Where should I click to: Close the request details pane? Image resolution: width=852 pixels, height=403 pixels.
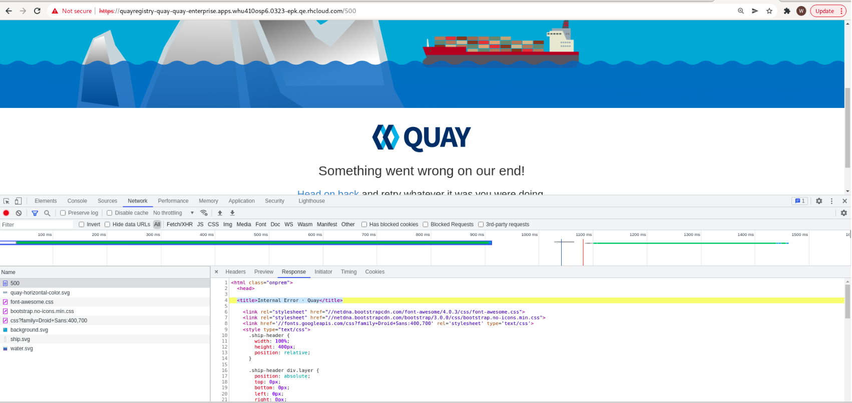click(x=216, y=272)
